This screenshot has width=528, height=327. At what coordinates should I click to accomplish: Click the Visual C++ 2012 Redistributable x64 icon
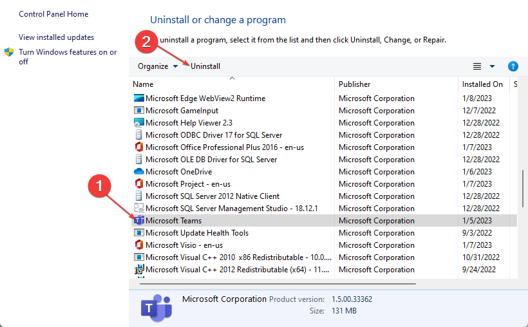coord(138,270)
